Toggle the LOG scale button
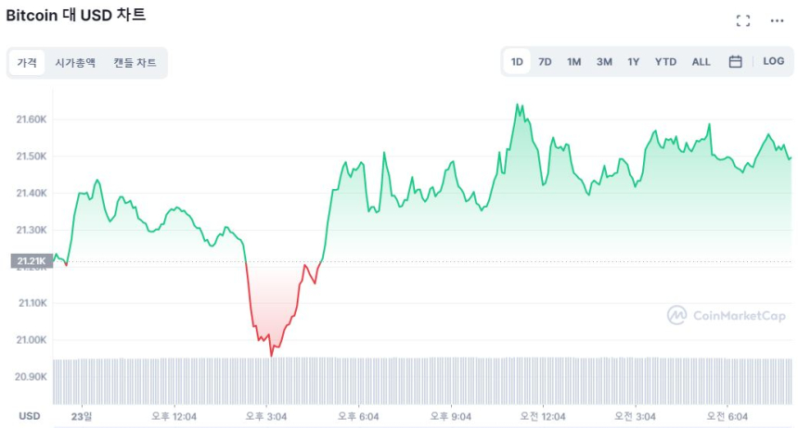Image resolution: width=798 pixels, height=428 pixels. pyautogui.click(x=773, y=62)
